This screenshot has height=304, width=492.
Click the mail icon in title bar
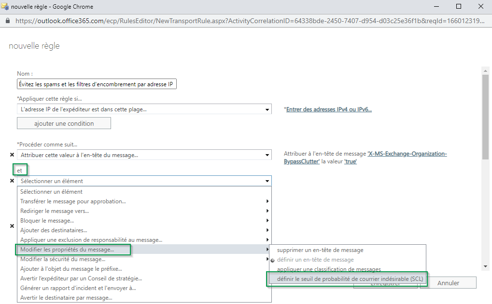click(x=5, y=7)
